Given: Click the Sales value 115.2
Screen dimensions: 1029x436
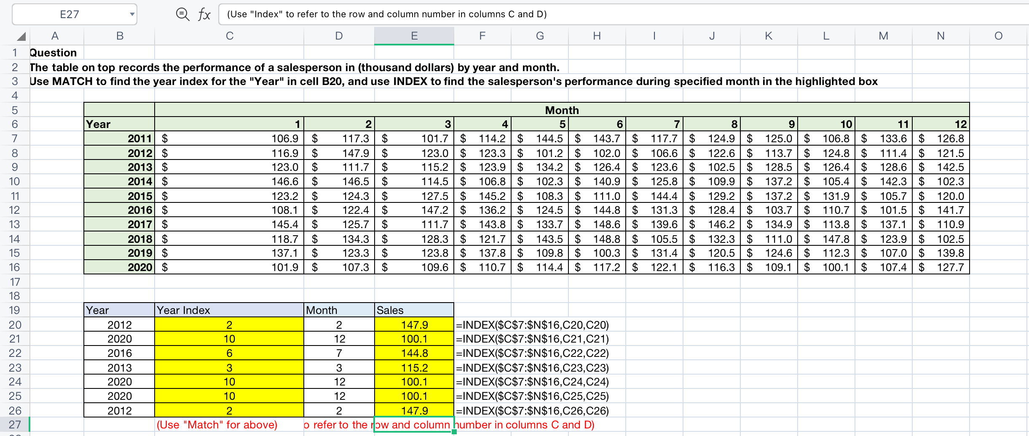Looking at the screenshot, I should point(414,367).
